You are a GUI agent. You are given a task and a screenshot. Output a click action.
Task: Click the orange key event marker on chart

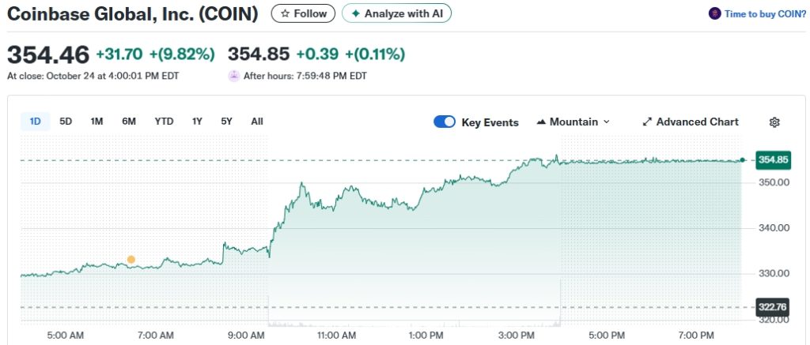(131, 260)
